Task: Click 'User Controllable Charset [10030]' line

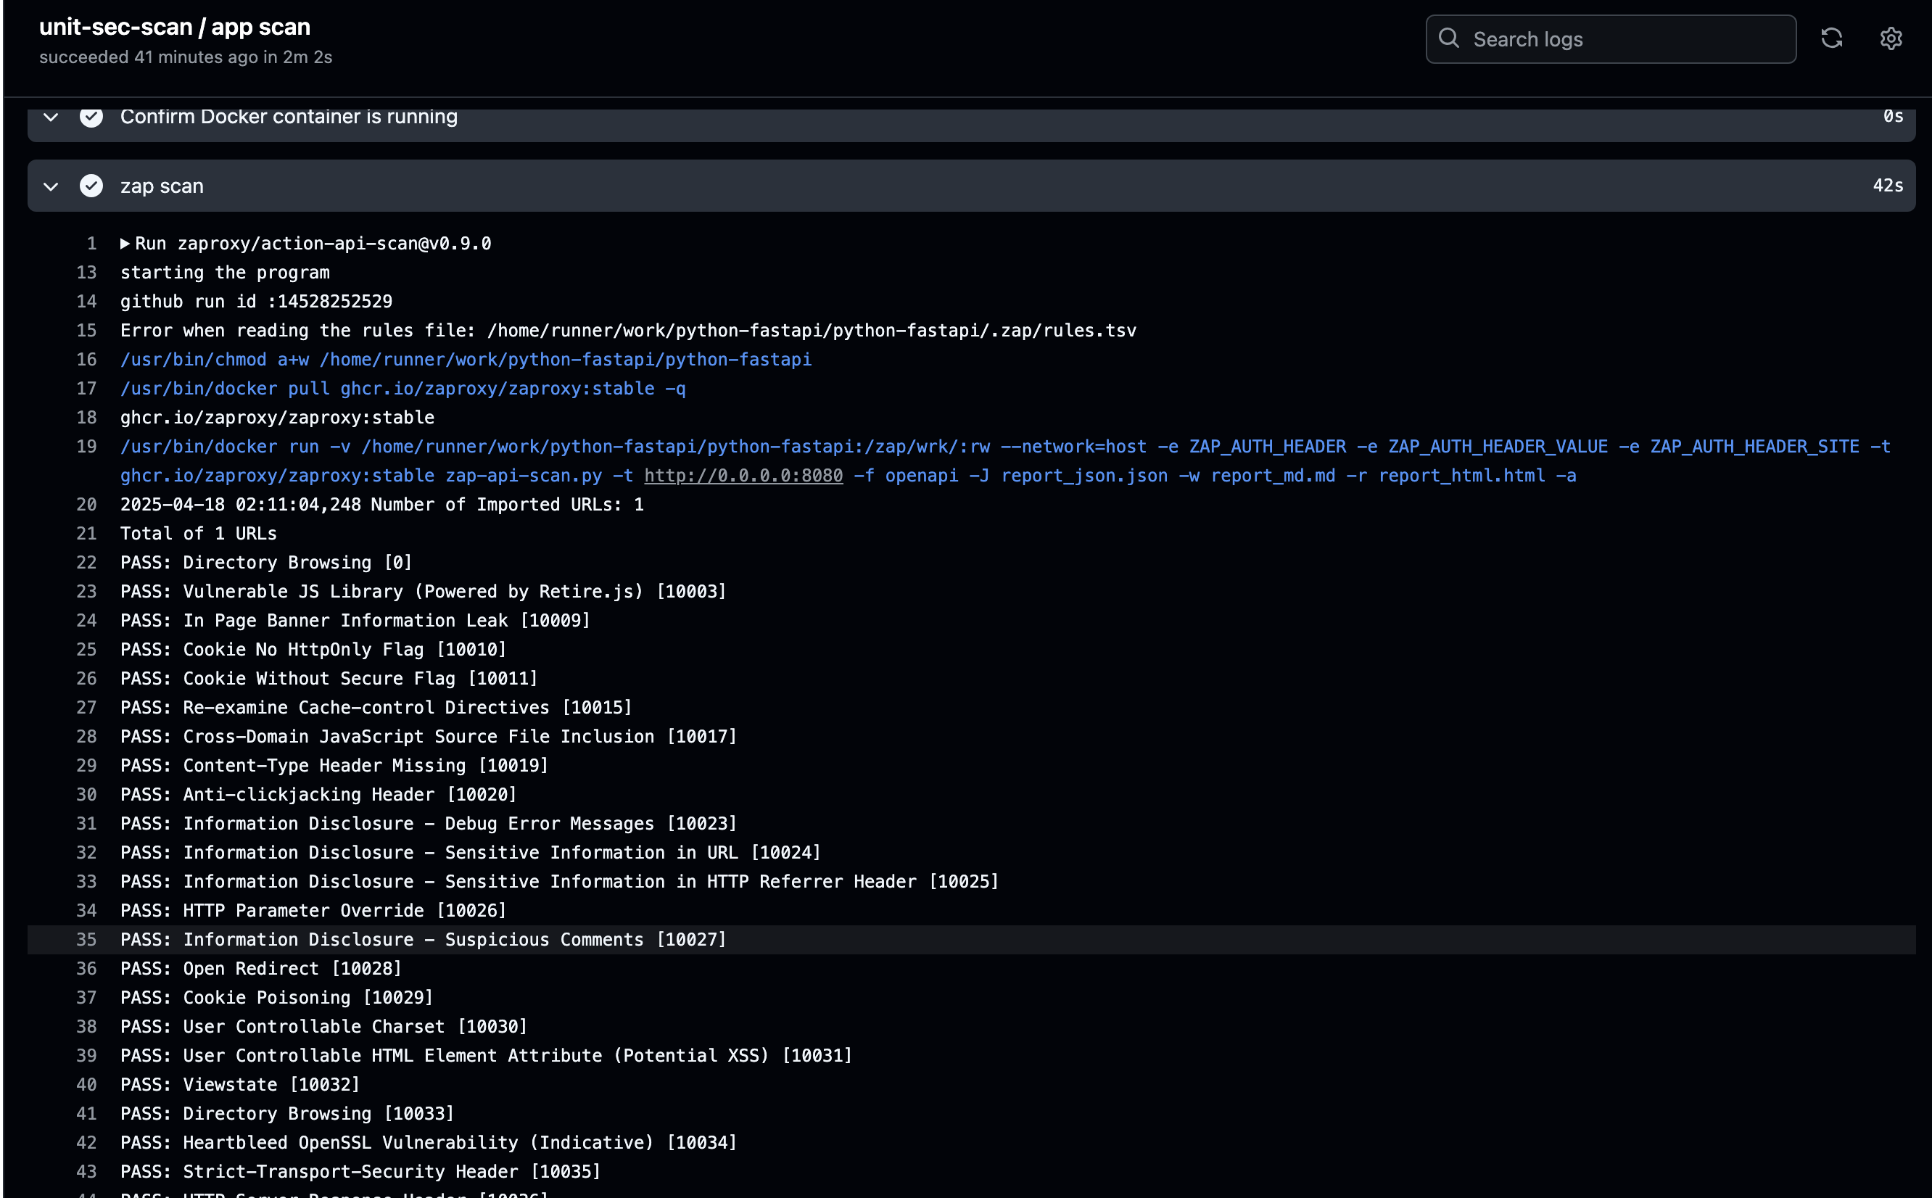Action: 323,1027
